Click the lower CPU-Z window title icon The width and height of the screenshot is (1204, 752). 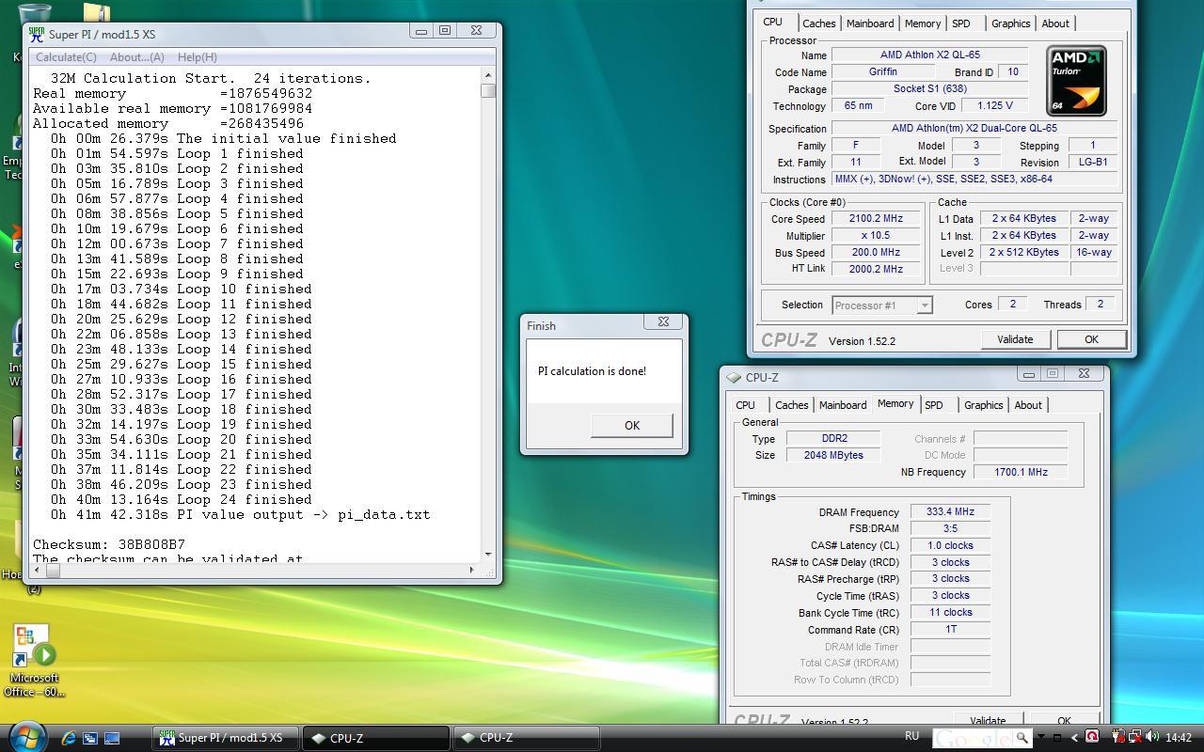coord(734,378)
